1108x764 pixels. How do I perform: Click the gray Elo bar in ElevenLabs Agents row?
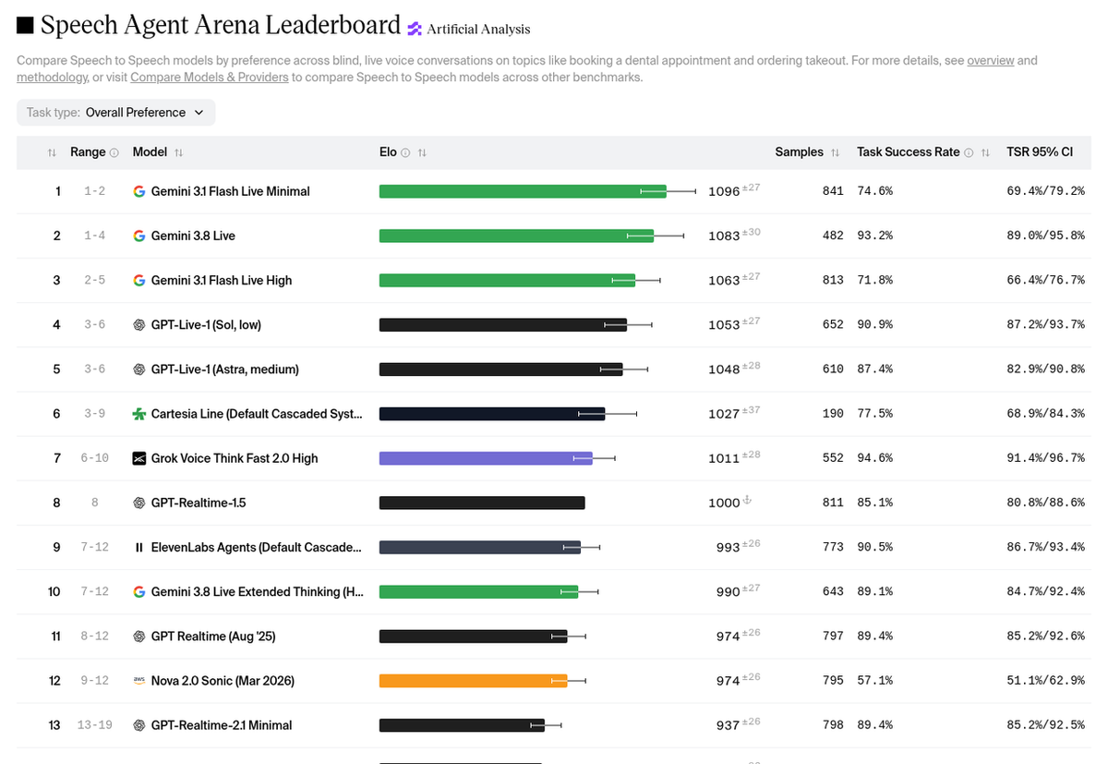(x=480, y=547)
